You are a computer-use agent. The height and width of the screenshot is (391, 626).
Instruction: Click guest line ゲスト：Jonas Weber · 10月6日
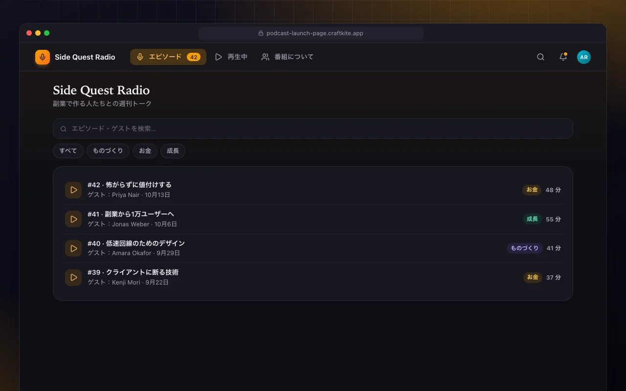tap(132, 224)
